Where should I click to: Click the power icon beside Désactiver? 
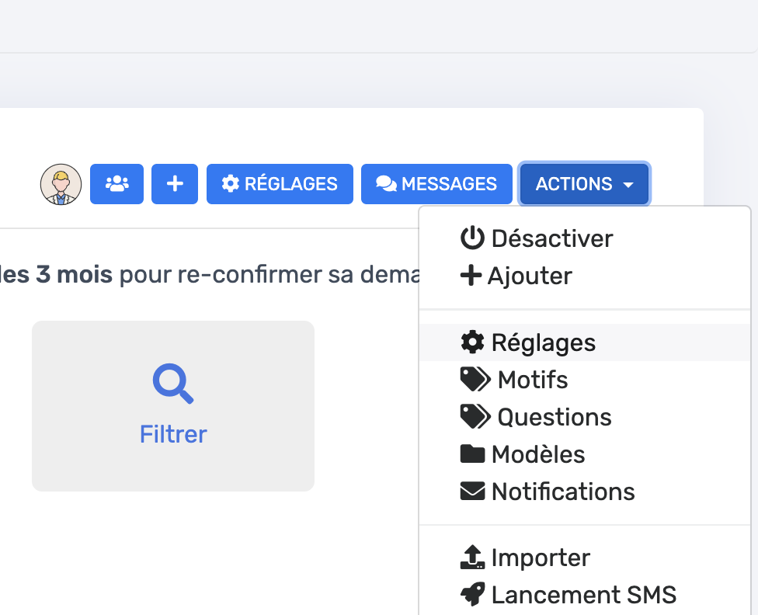(x=472, y=238)
